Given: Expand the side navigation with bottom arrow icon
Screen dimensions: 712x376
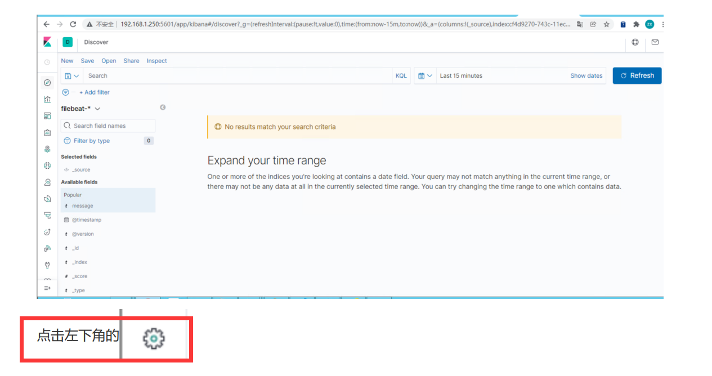Looking at the screenshot, I should click(47, 288).
